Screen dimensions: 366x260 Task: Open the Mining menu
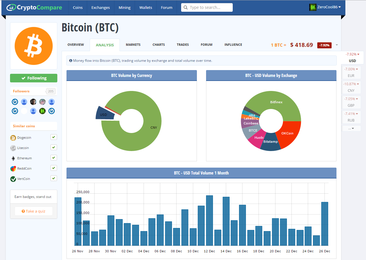[x=125, y=7]
